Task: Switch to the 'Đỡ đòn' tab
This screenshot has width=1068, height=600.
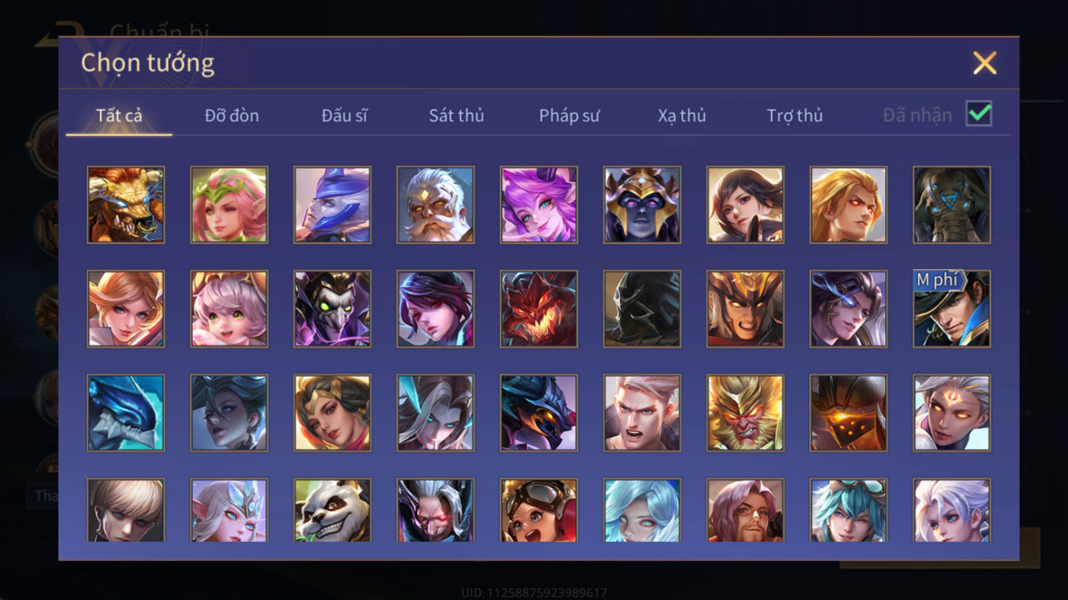Action: 232,115
